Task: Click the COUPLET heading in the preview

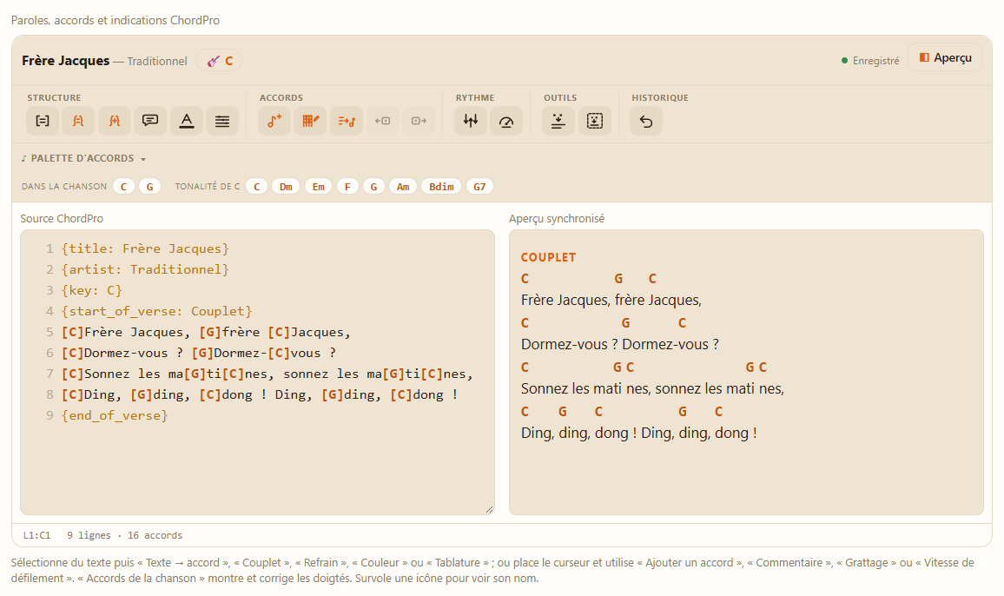Action: (x=549, y=258)
